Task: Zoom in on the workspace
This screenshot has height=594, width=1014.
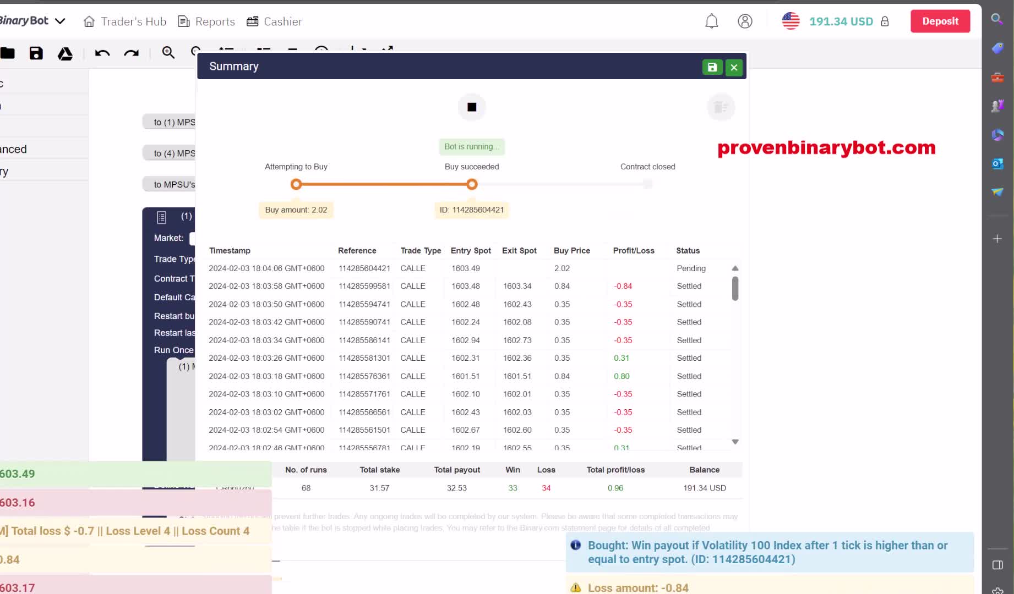Action: pos(168,53)
